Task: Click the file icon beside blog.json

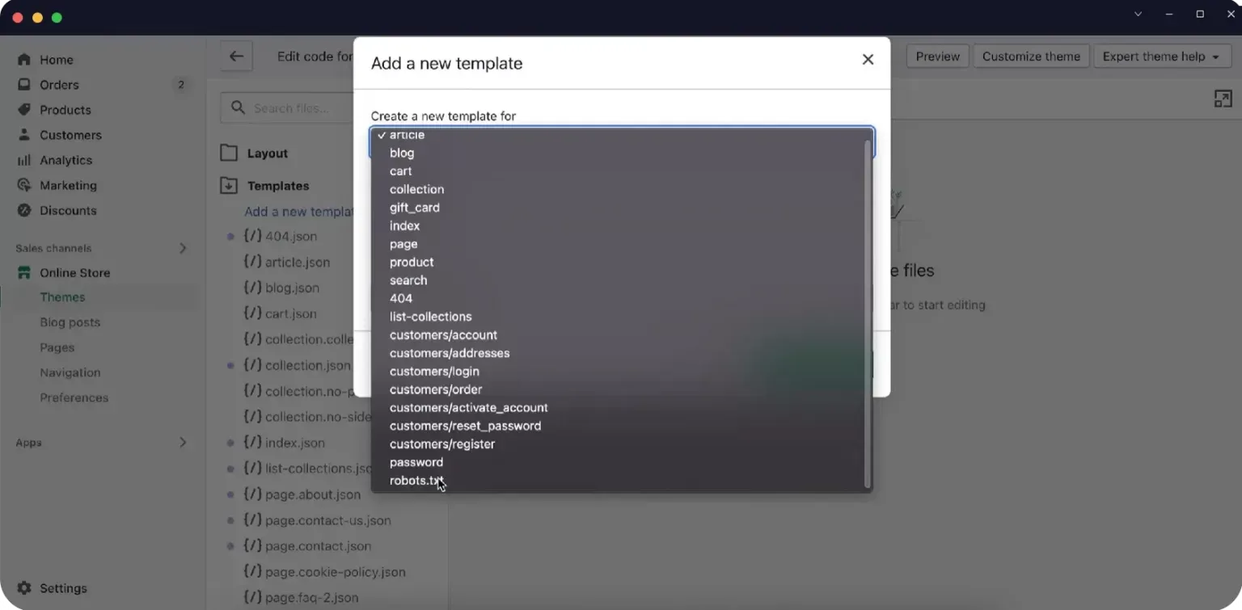Action: click(x=252, y=288)
